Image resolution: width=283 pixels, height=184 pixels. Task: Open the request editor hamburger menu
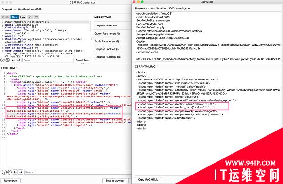[36, 17]
